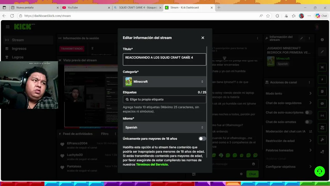
Task: Edit stream info using the pencil icon
Action: [x=301, y=38]
